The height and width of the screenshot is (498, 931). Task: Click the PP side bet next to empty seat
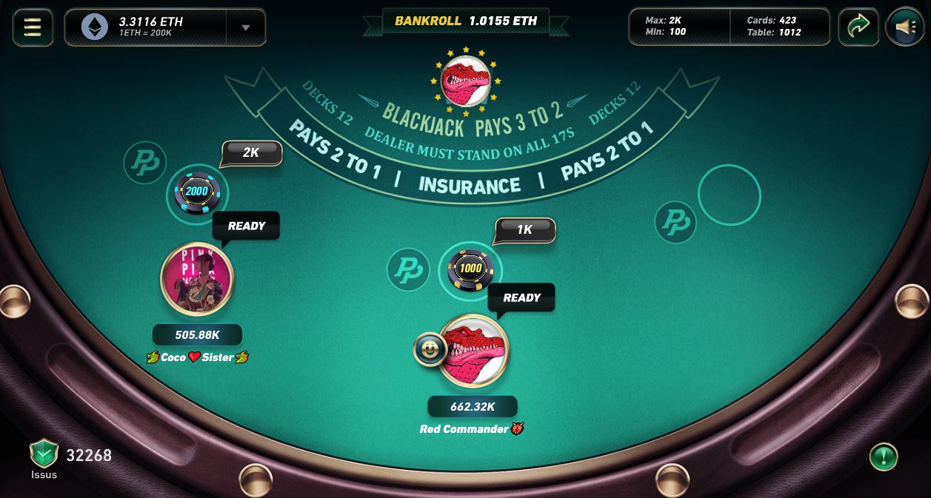click(675, 222)
